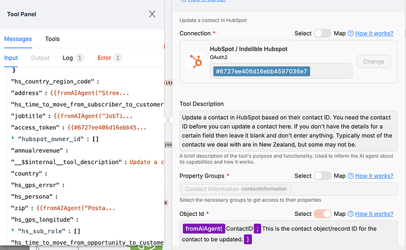Close the Tool Panel
The width and height of the screenshot is (406, 250).
click(152, 14)
